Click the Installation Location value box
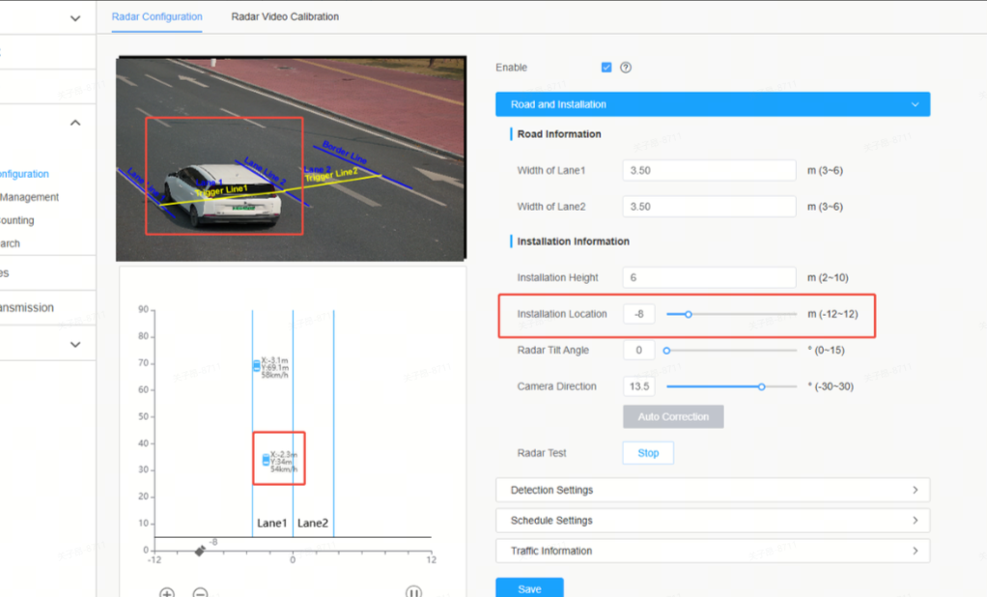987x597 pixels. pyautogui.click(x=639, y=314)
